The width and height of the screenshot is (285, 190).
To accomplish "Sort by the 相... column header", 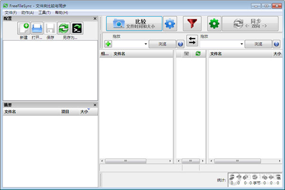I will point(105,54).
